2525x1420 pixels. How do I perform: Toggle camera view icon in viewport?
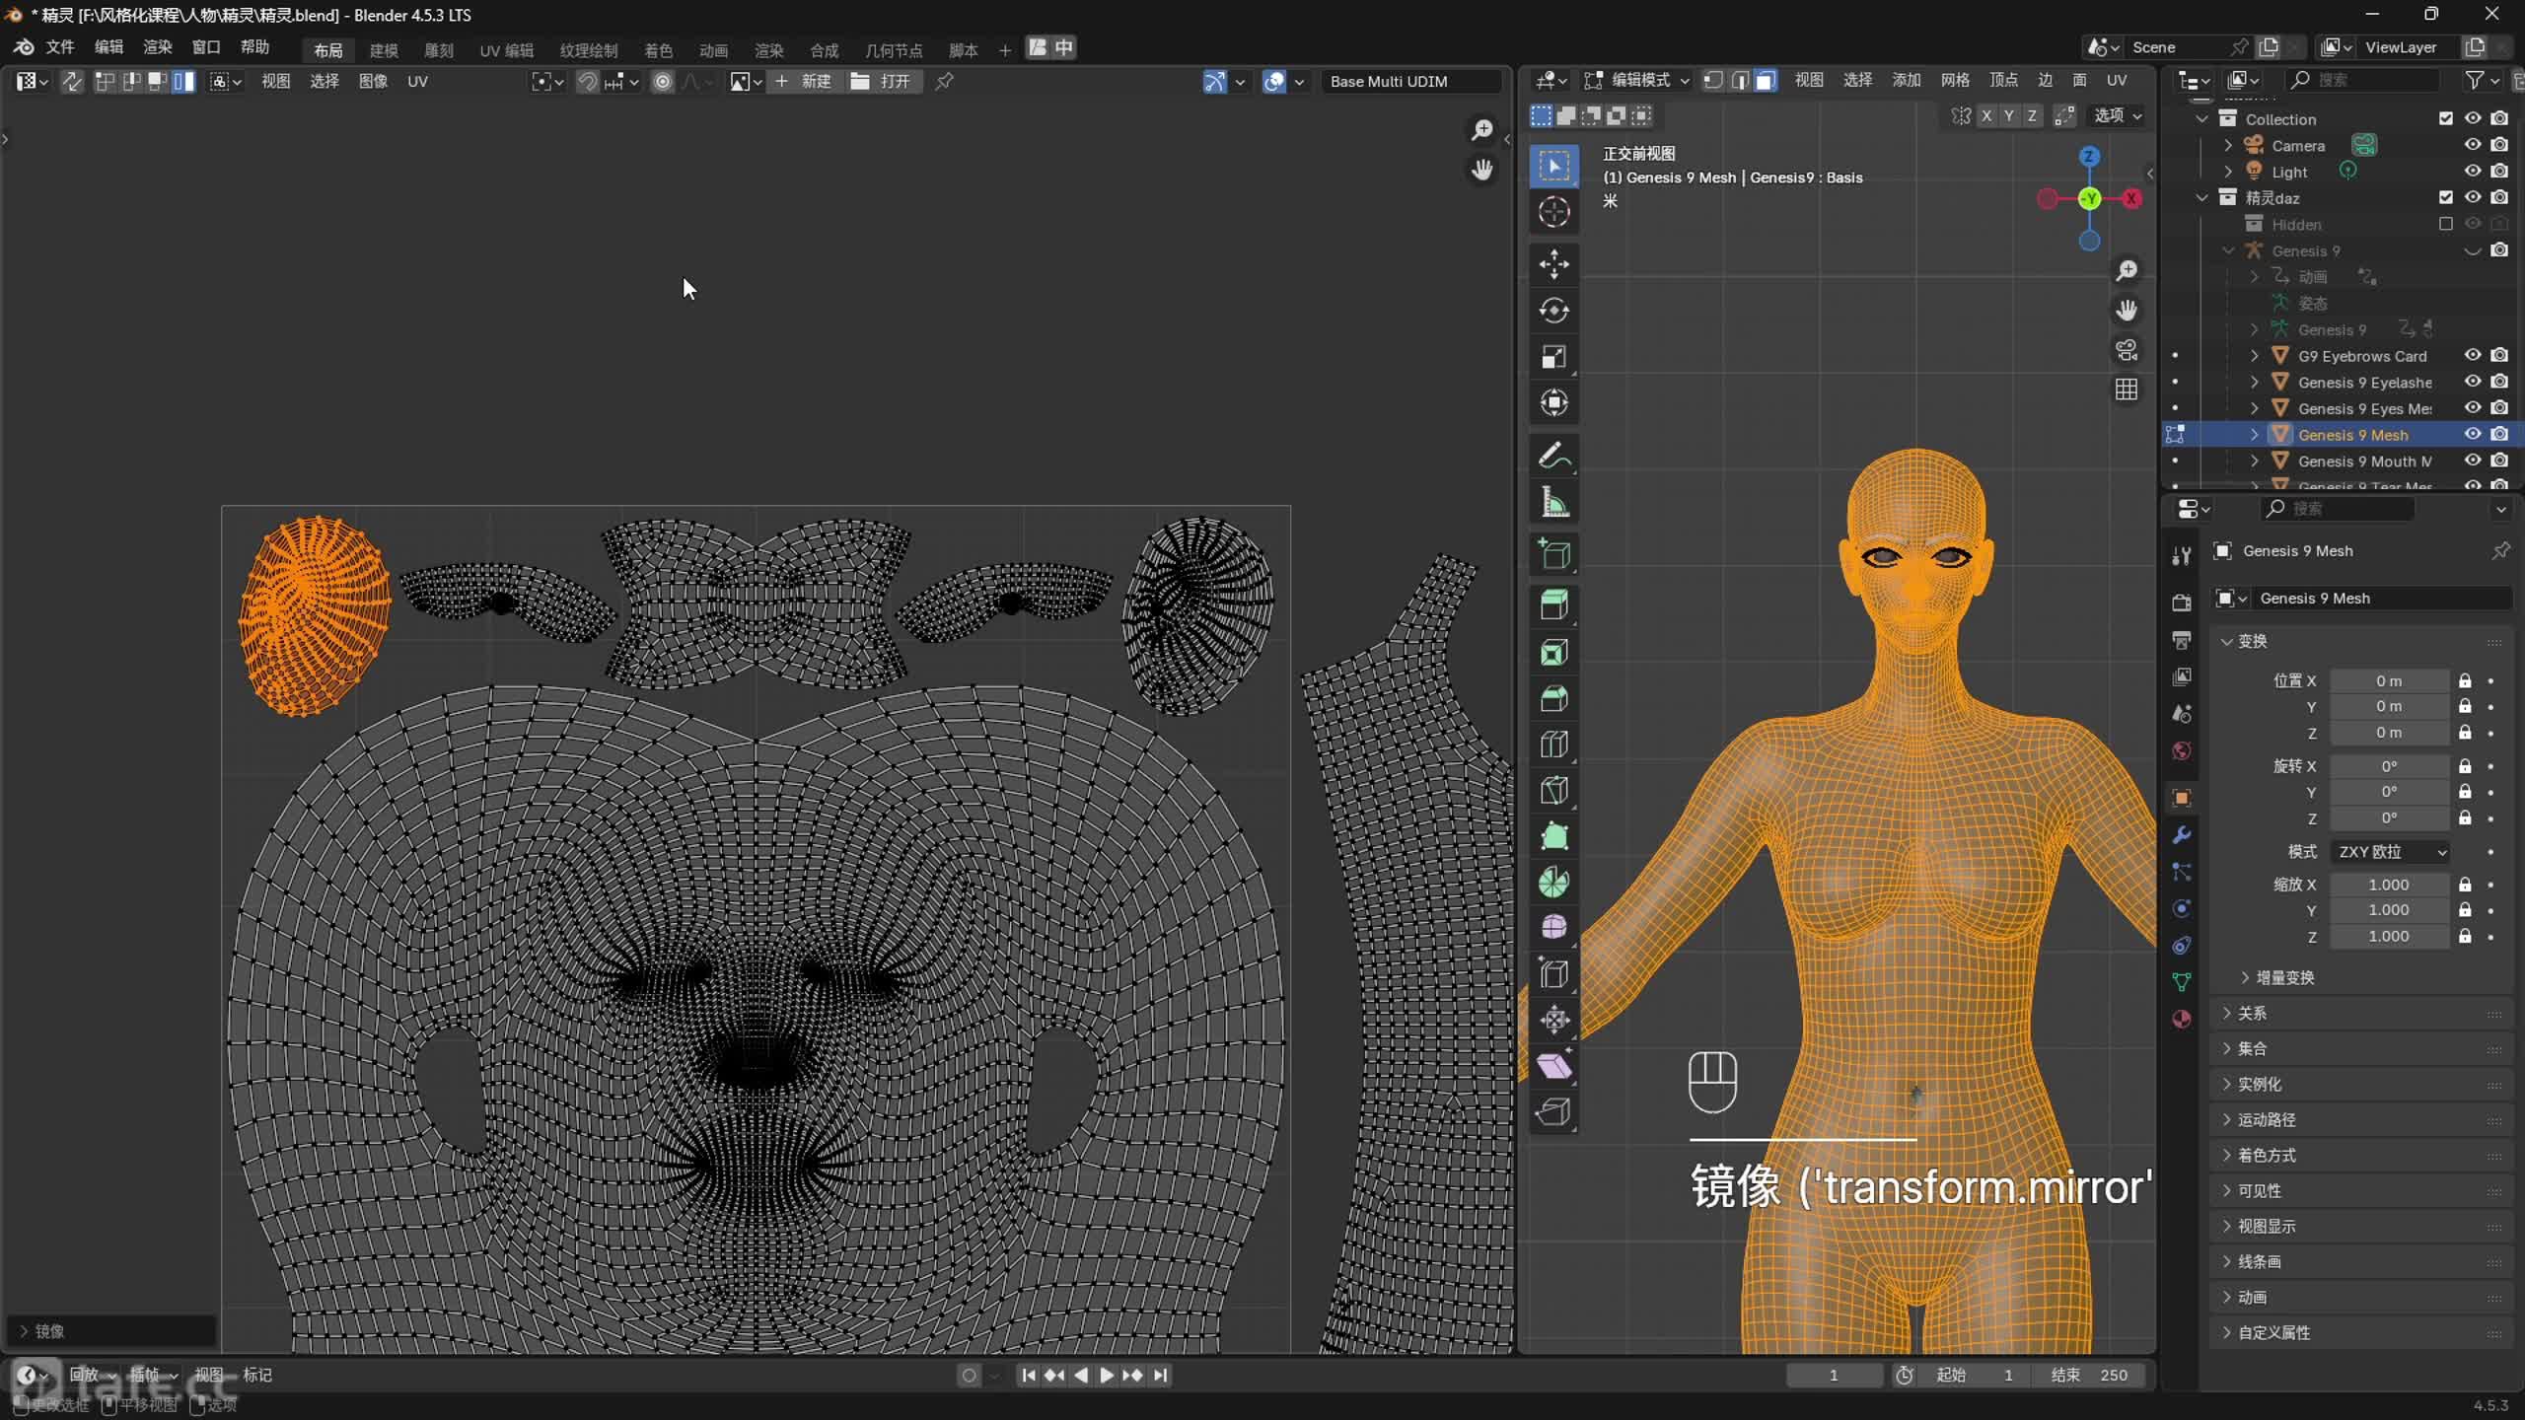(x=2127, y=350)
